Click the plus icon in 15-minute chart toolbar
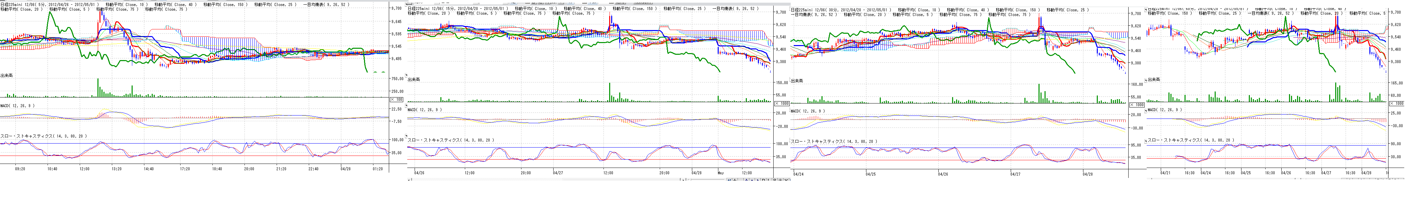1428x215 pixels. 735,180
